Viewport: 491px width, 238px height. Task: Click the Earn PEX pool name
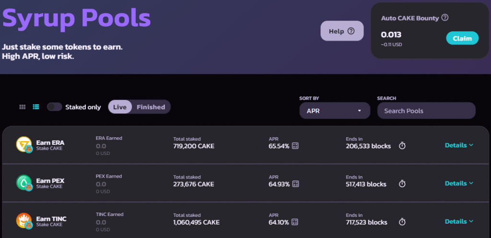pos(50,181)
